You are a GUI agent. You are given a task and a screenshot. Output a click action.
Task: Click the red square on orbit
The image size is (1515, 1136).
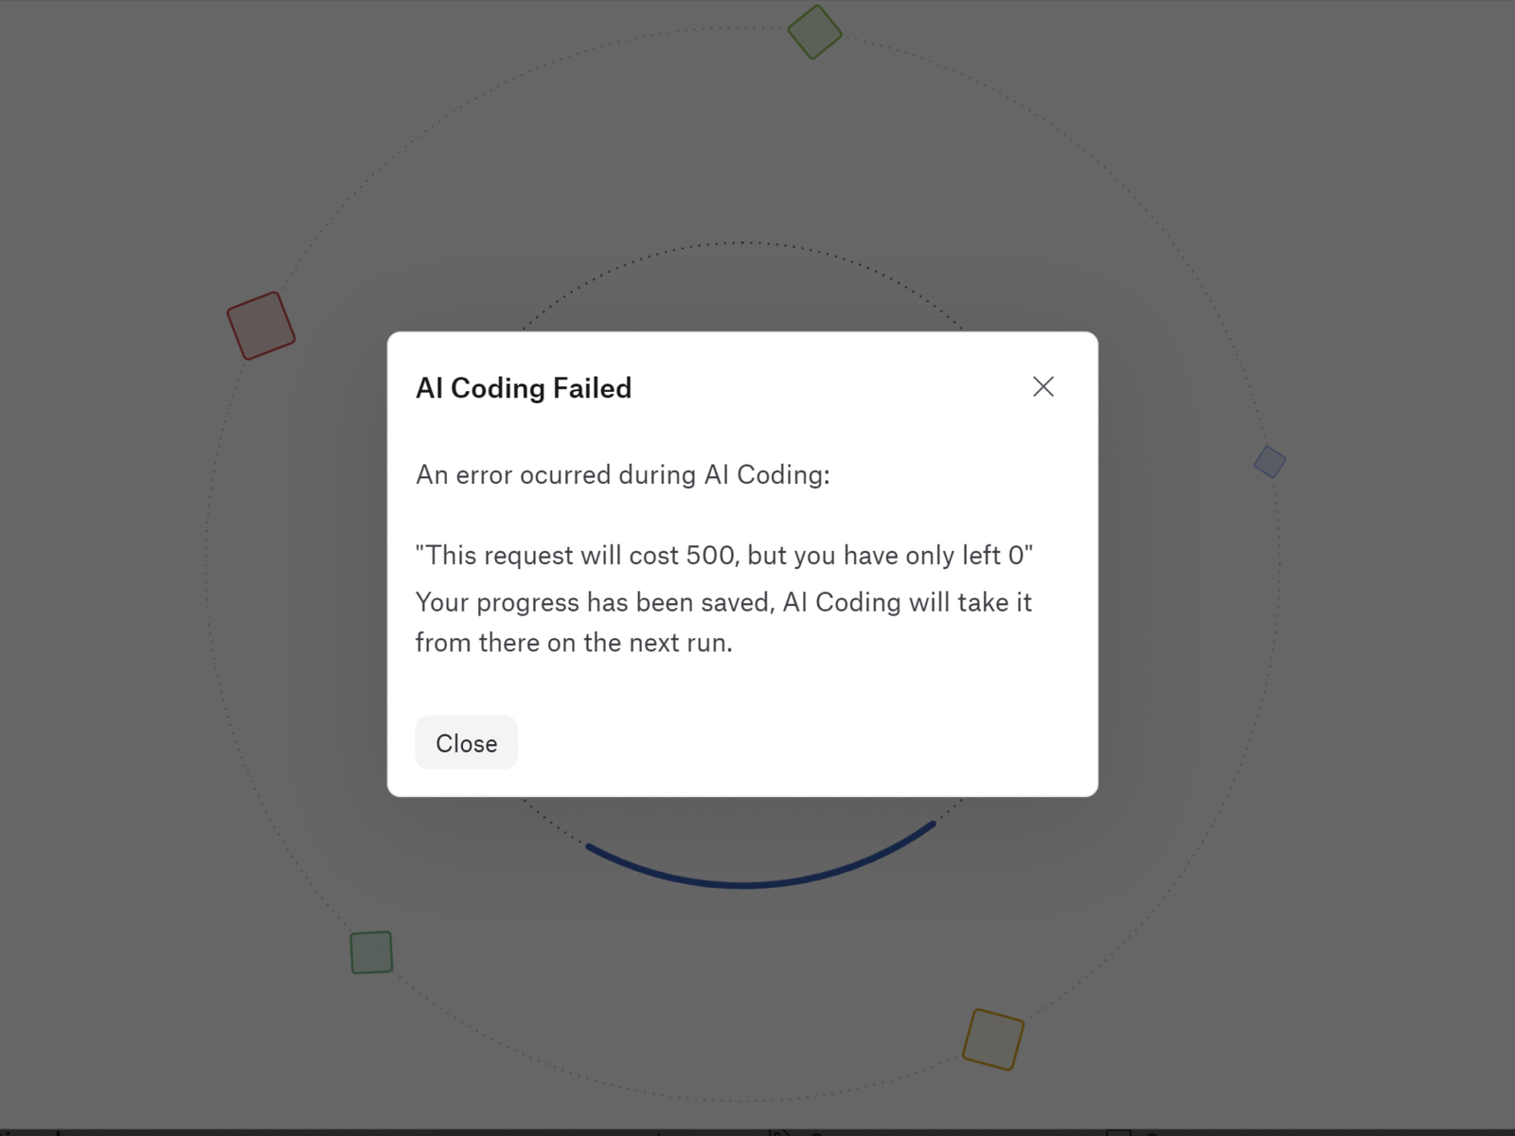261,326
